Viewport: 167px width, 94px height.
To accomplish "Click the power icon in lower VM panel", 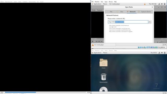I will tap(165, 53).
